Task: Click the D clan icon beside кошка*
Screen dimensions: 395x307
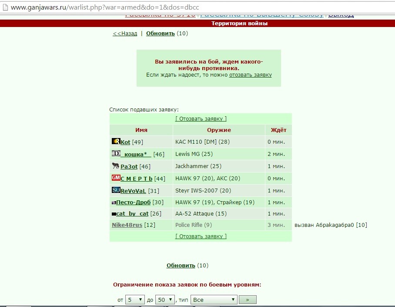Action: tap(116, 153)
